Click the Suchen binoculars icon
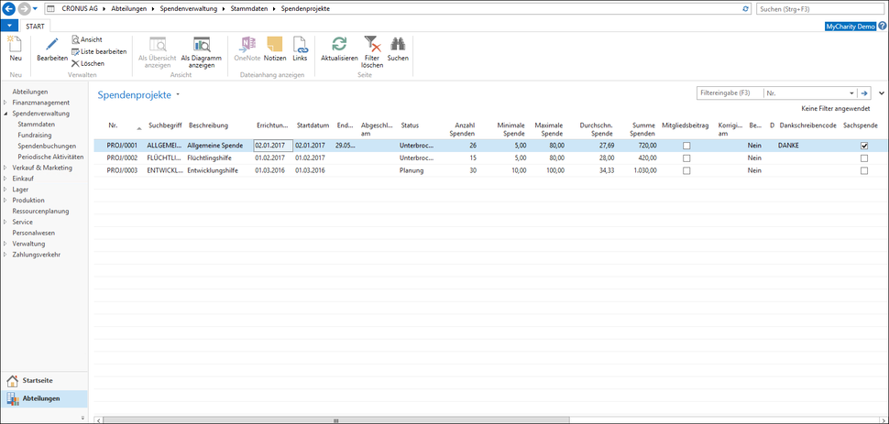This screenshot has width=889, height=424. (398, 44)
